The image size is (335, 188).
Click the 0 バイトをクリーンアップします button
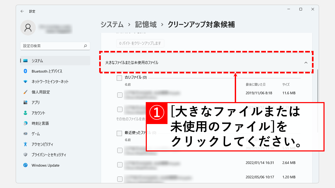(x=140, y=43)
